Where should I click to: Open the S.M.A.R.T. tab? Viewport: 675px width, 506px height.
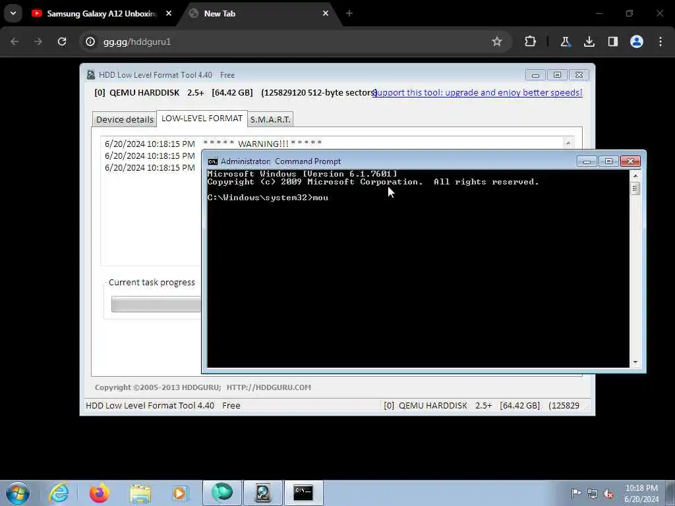[x=270, y=120]
